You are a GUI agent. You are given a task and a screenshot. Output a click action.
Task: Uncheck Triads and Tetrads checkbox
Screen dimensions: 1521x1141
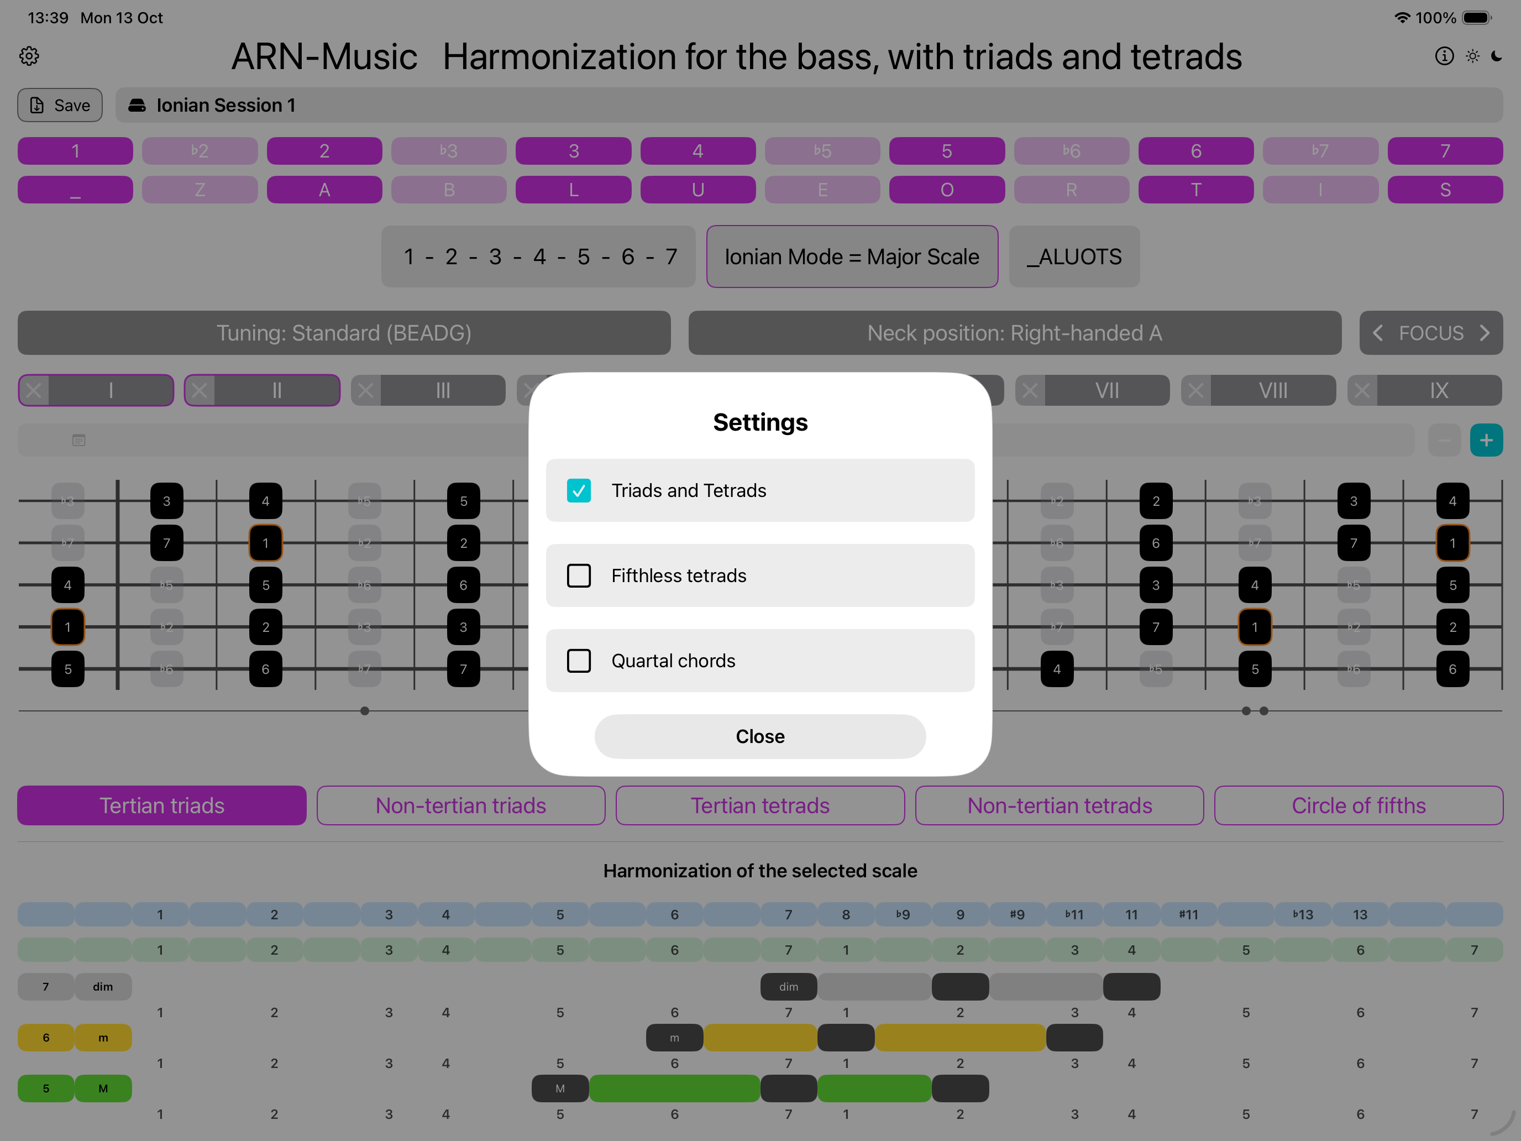click(578, 490)
